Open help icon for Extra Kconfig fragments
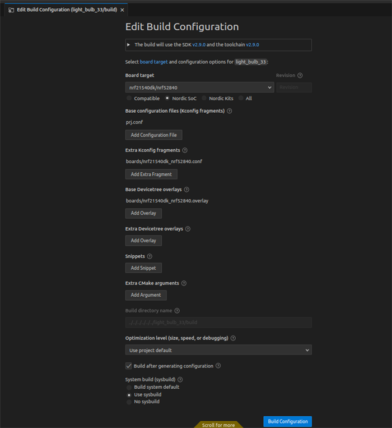 tap(185, 150)
